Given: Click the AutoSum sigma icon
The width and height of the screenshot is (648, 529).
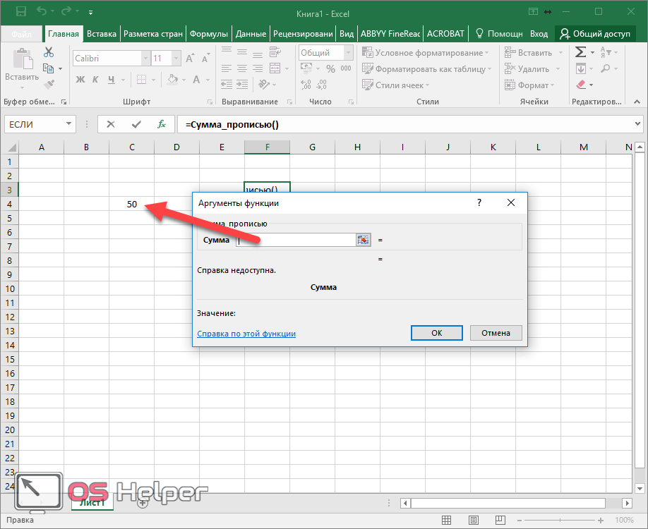Looking at the screenshot, I should pos(580,52).
